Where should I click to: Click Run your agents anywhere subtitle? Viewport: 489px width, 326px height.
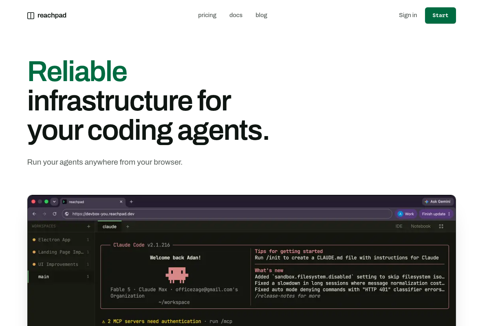[x=105, y=162]
